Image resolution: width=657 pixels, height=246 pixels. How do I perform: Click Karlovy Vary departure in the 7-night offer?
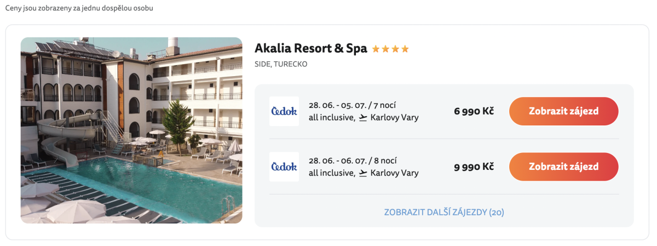pyautogui.click(x=394, y=117)
